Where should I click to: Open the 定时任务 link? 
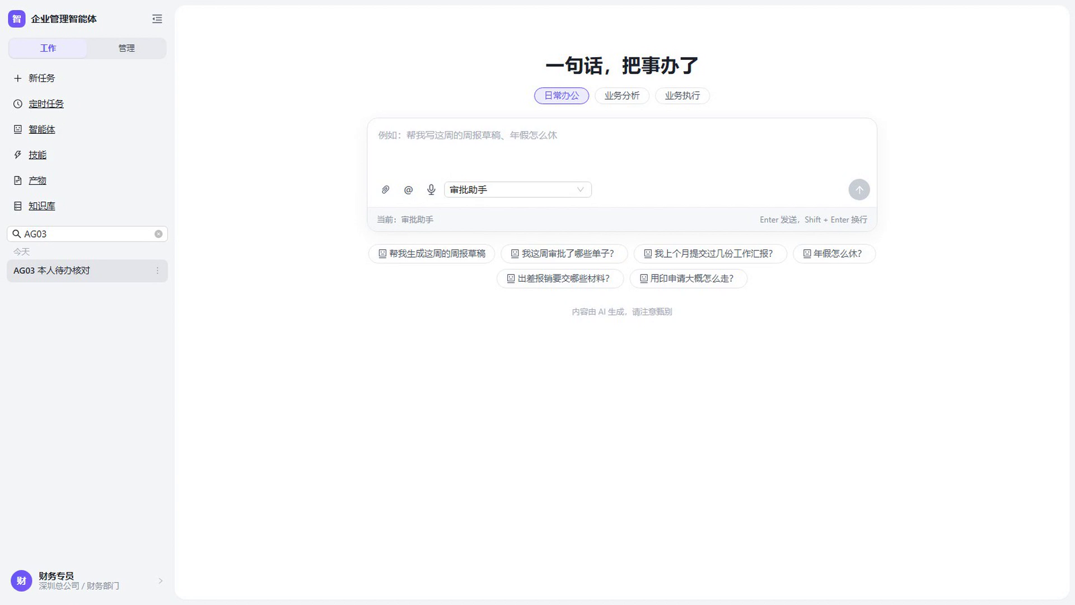click(46, 104)
